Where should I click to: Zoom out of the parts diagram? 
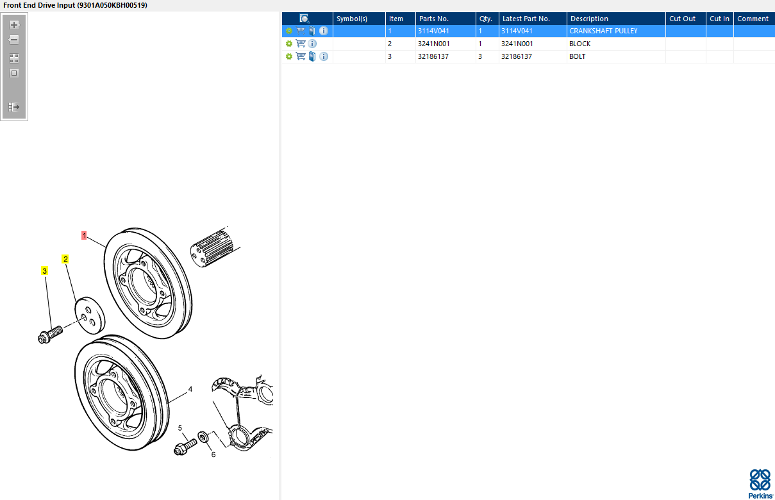14,40
